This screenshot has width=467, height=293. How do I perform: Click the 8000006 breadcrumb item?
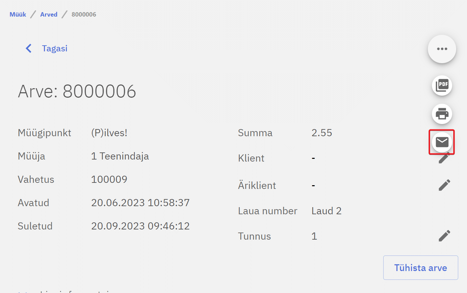pyautogui.click(x=84, y=15)
